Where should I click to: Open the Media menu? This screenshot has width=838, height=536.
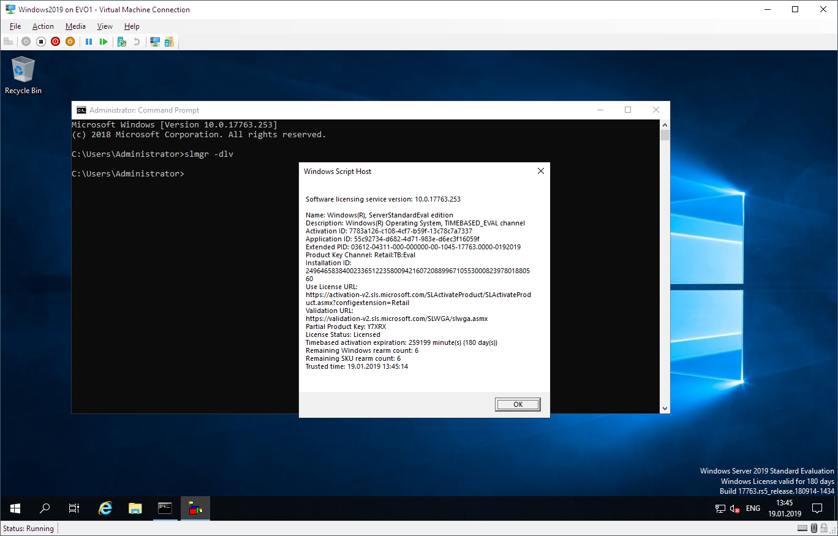75,26
